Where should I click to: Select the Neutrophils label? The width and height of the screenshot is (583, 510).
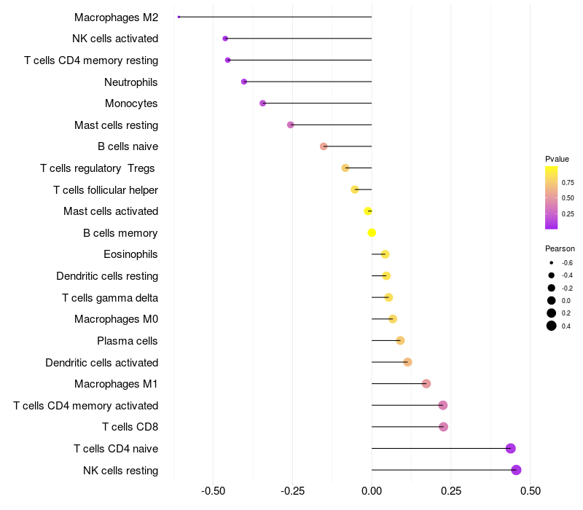point(131,82)
